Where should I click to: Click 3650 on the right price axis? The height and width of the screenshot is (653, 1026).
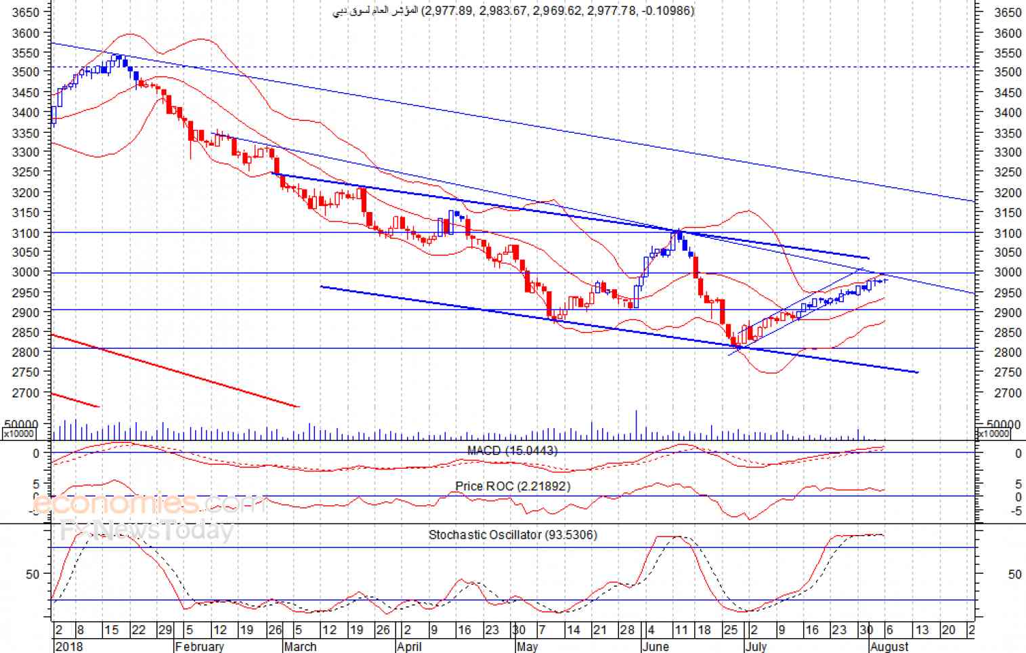tap(1008, 13)
